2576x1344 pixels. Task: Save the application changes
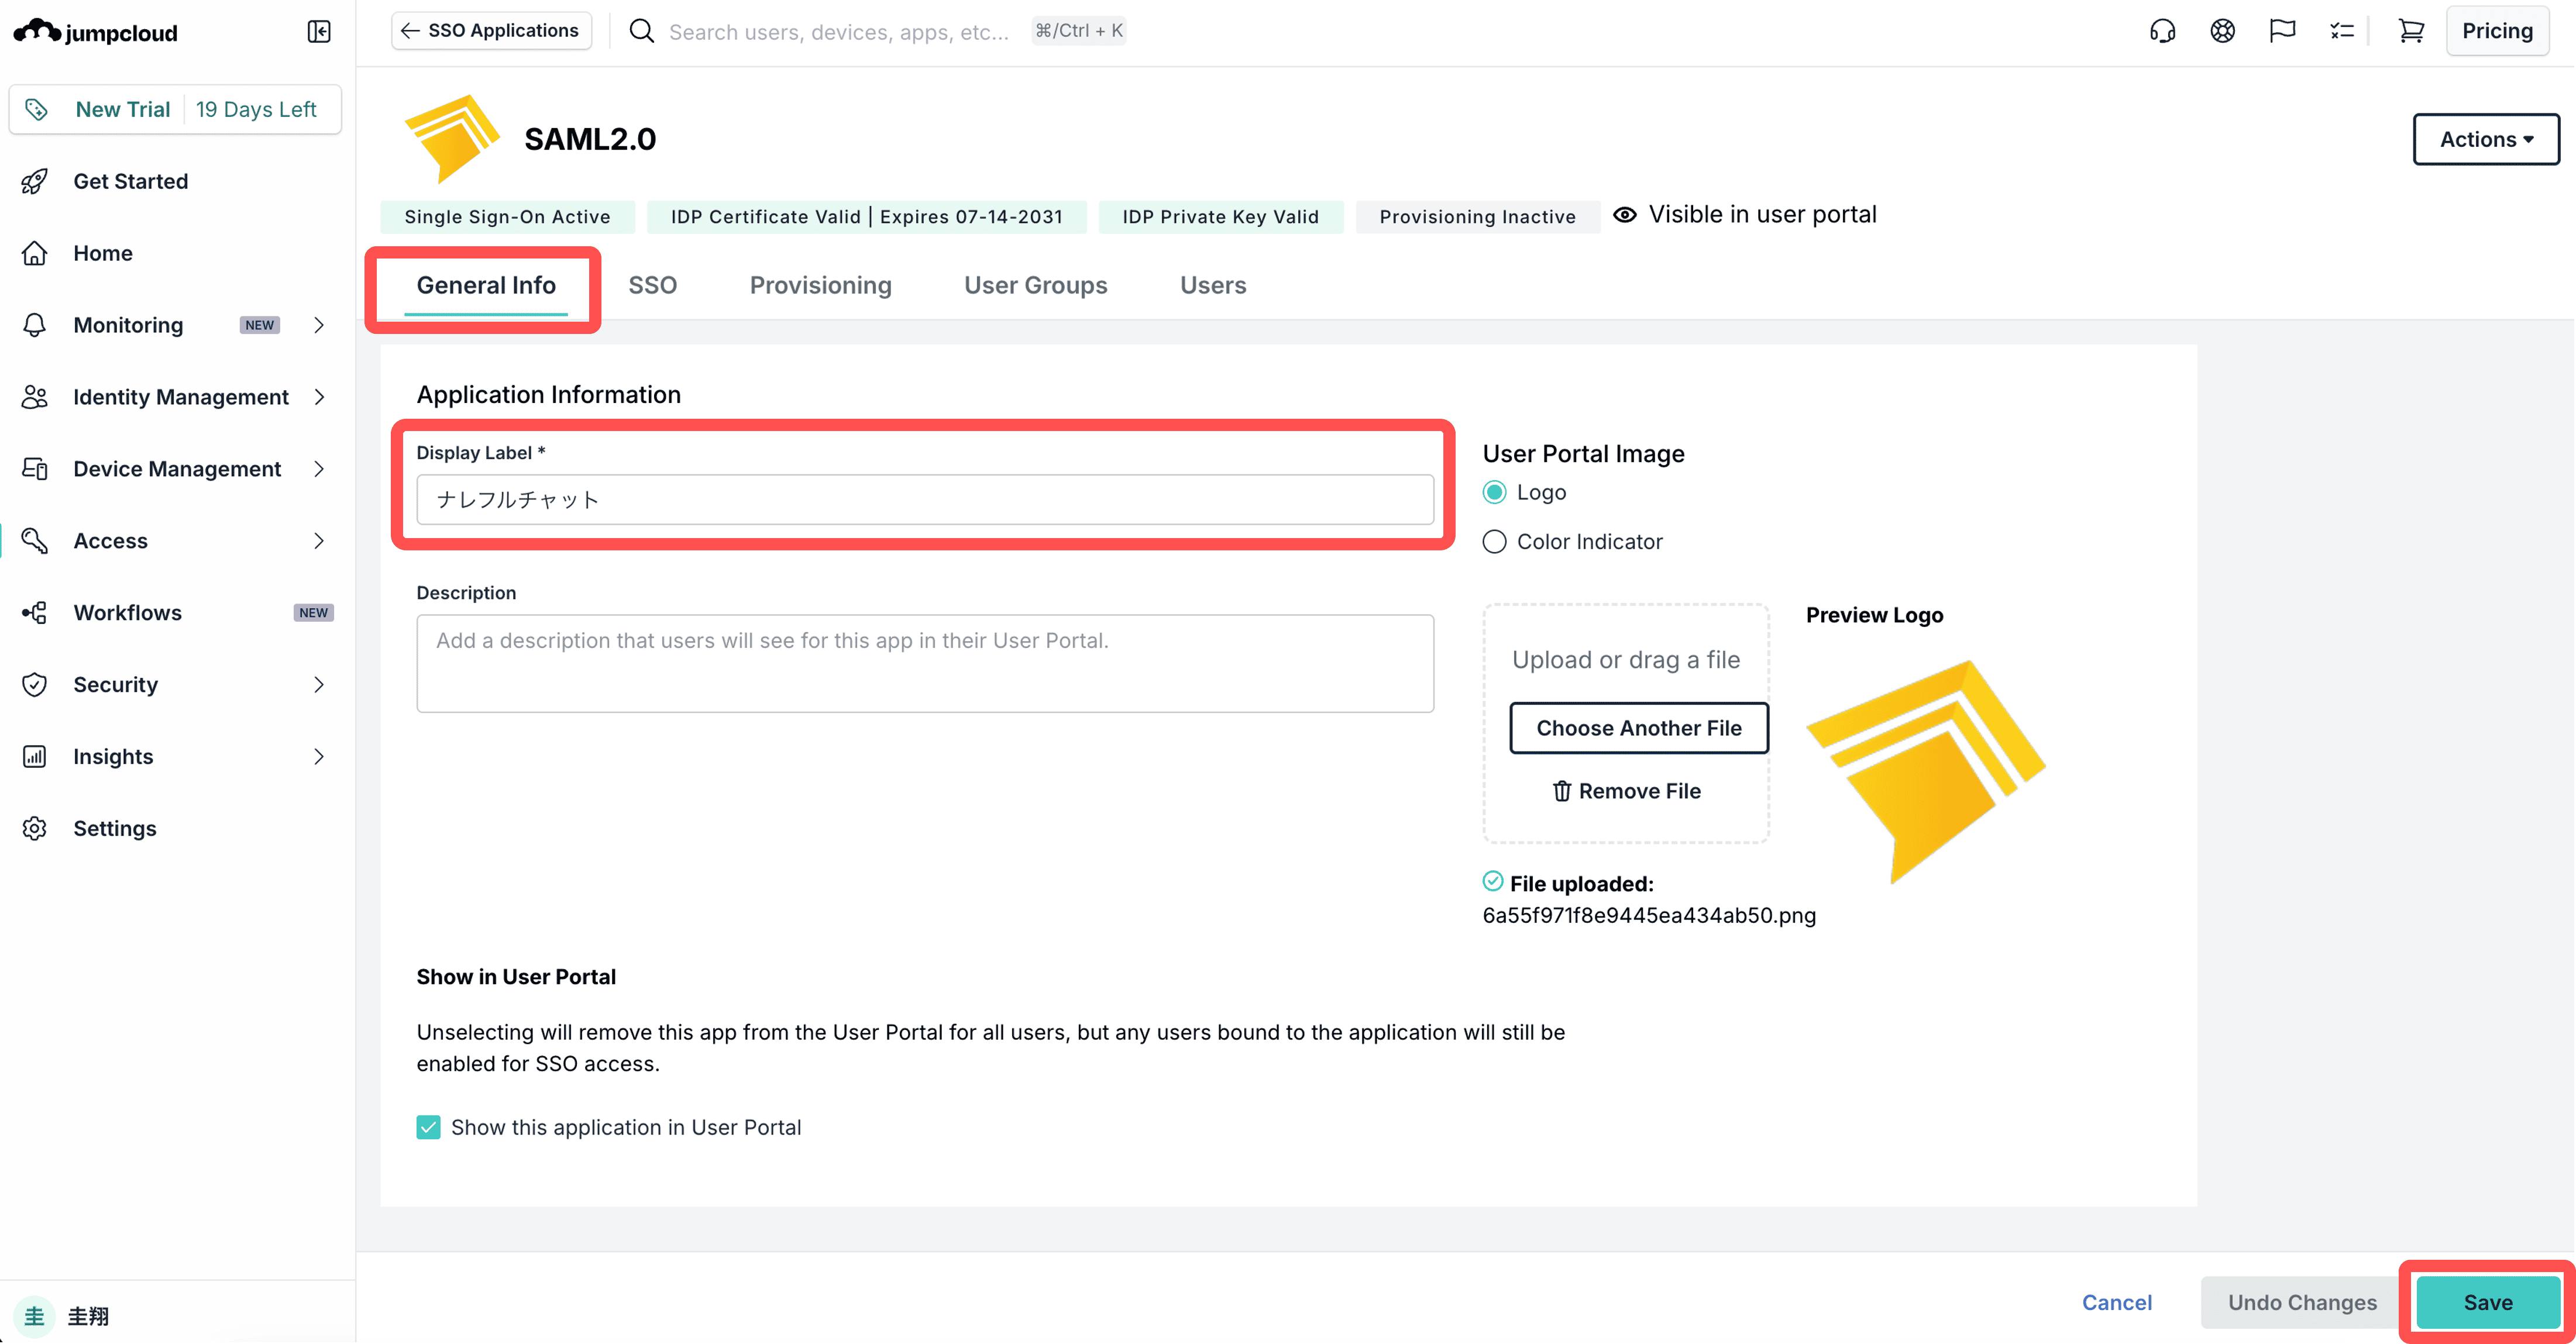[x=2488, y=1303]
